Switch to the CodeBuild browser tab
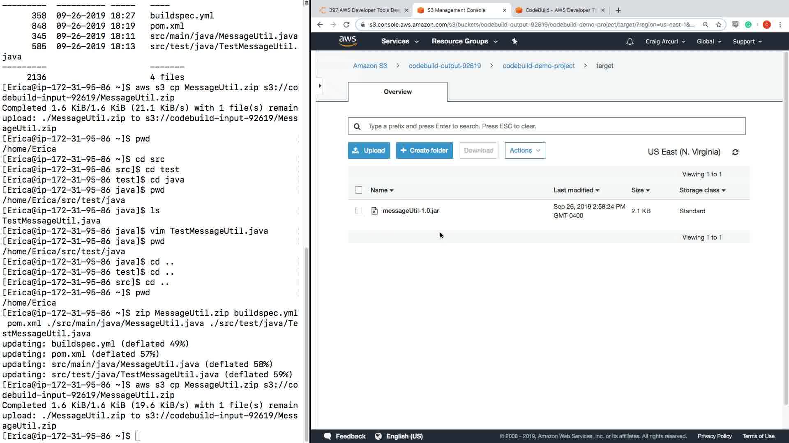This screenshot has height=443, width=789. click(560, 10)
